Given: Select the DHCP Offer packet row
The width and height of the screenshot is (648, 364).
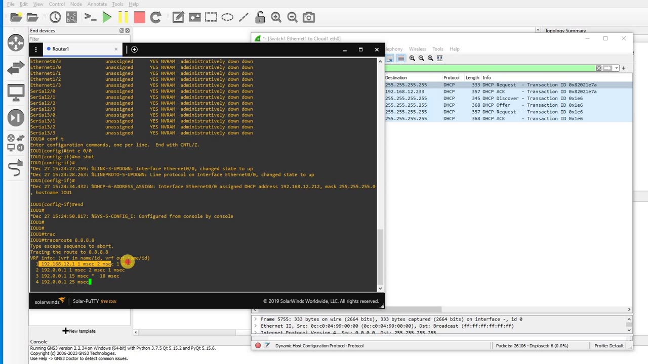Looking at the screenshot, I should (508, 105).
